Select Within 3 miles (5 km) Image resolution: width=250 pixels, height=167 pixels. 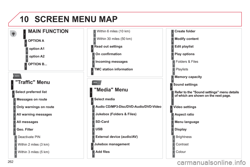tap(34, 152)
